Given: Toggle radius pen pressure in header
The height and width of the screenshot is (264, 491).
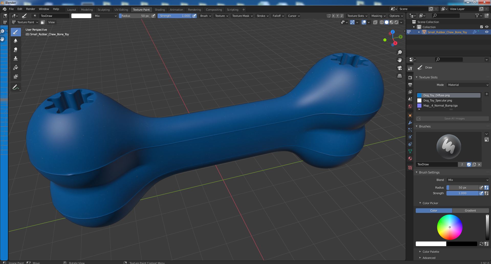Looking at the screenshot, I should 153,16.
